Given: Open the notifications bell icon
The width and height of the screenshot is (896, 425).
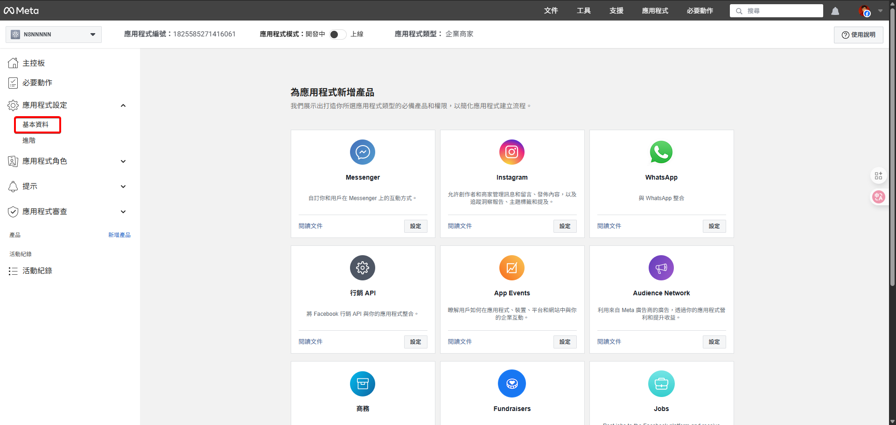Looking at the screenshot, I should [x=835, y=11].
